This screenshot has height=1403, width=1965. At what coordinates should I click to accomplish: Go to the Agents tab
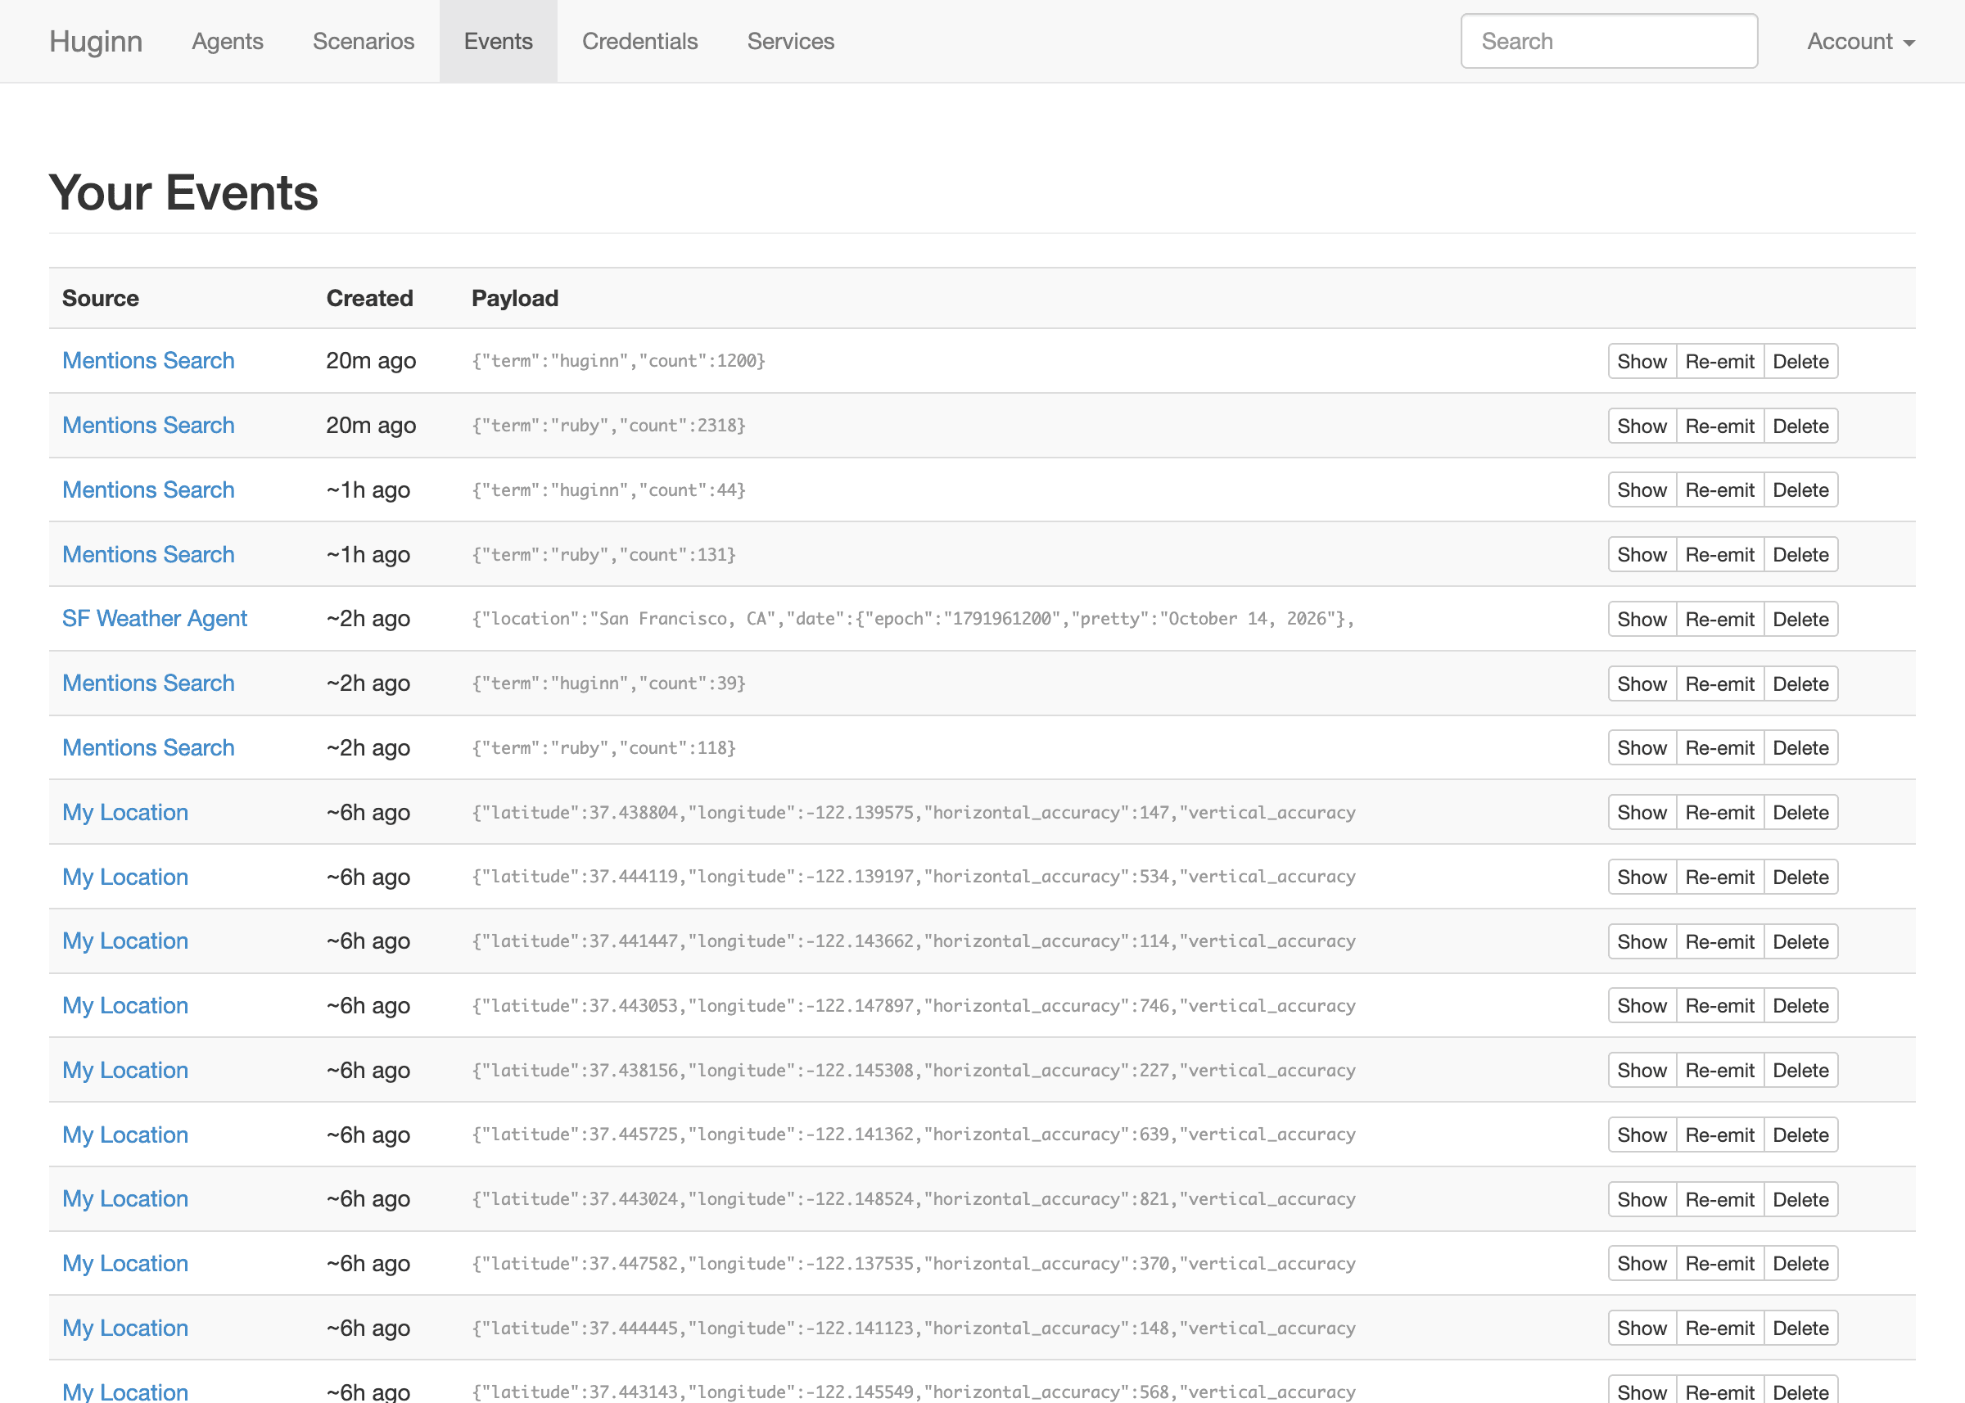228,42
